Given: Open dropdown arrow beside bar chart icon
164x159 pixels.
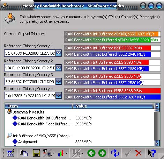Looking at the screenshot, I should tap(67, 153).
